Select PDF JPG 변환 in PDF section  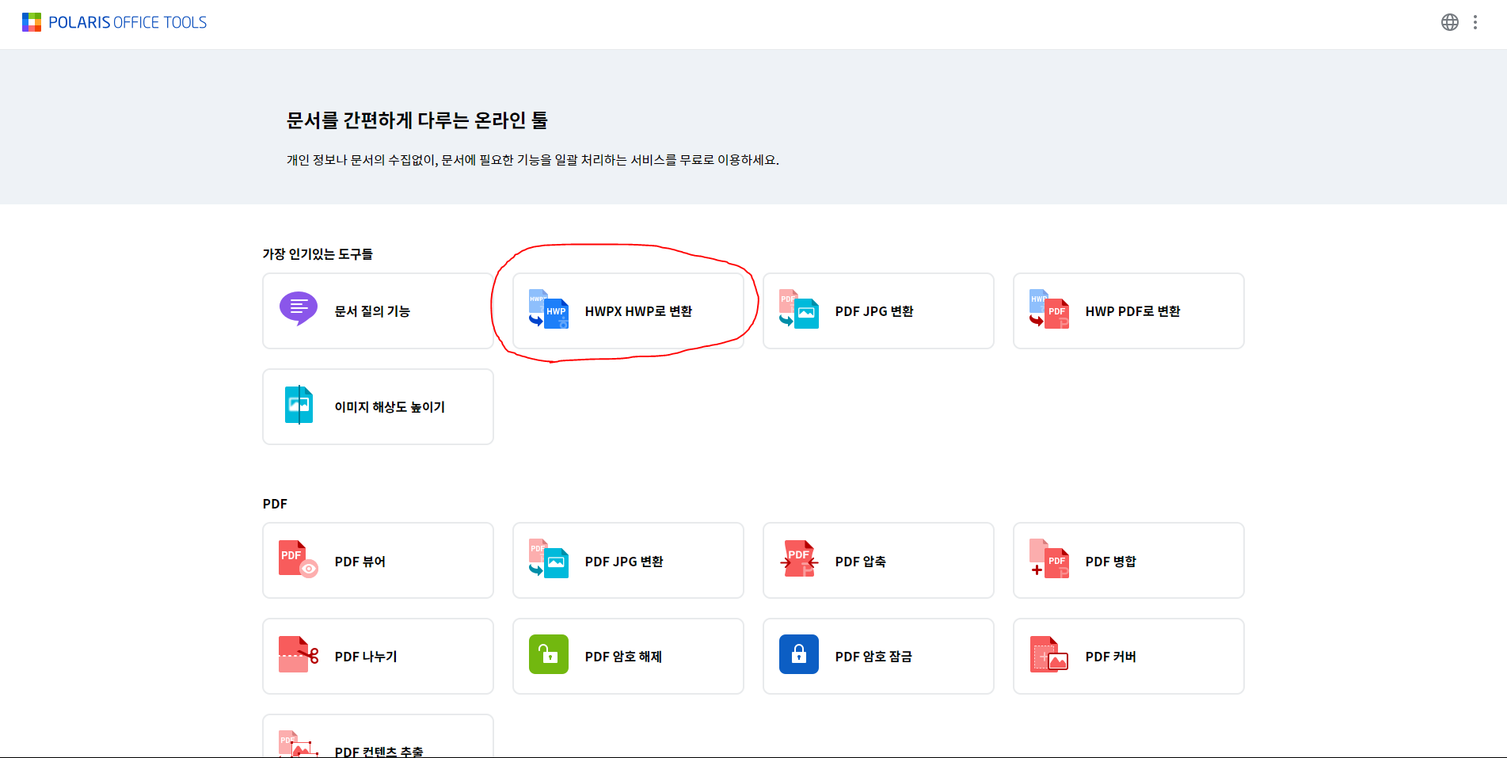627,561
